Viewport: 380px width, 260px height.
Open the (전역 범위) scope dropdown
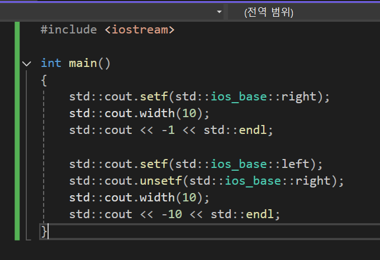pos(304,12)
